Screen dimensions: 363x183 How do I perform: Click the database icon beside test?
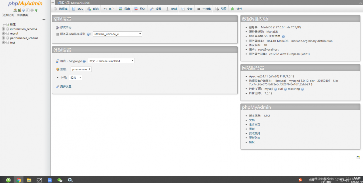tap(8, 42)
